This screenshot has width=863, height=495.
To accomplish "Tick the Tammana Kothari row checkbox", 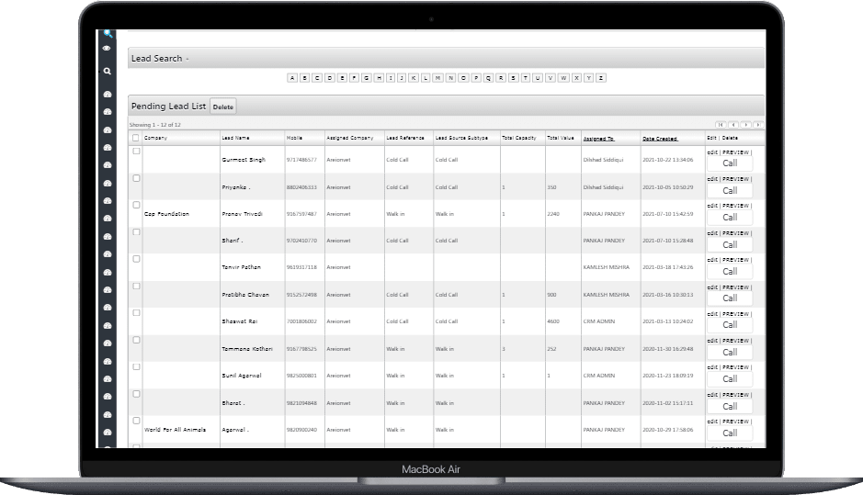I will tap(137, 340).
